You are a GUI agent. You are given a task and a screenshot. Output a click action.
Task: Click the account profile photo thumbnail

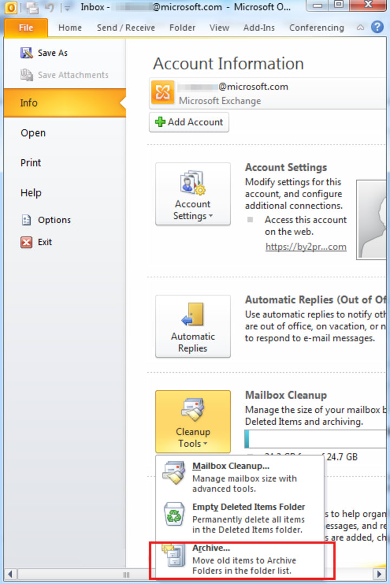coord(372,220)
